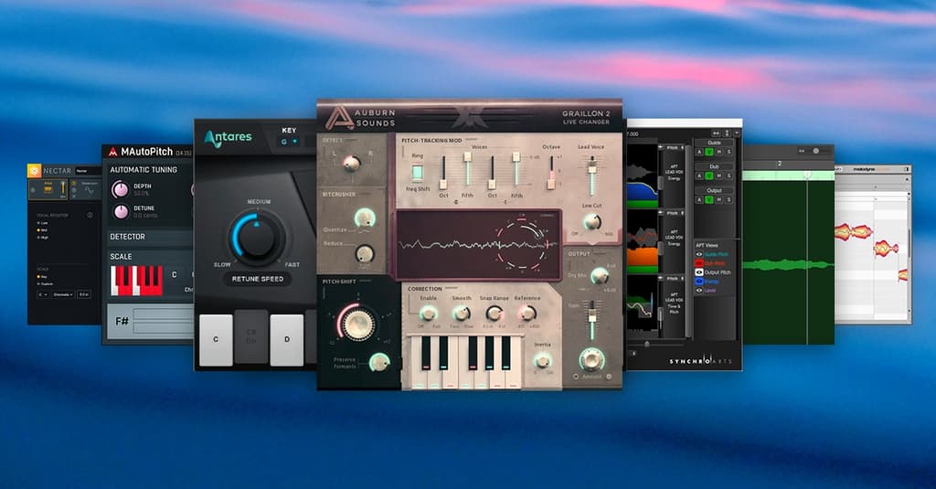Adjust the MAutoPitch Depth knob
This screenshot has width=936, height=489.
click(120, 189)
